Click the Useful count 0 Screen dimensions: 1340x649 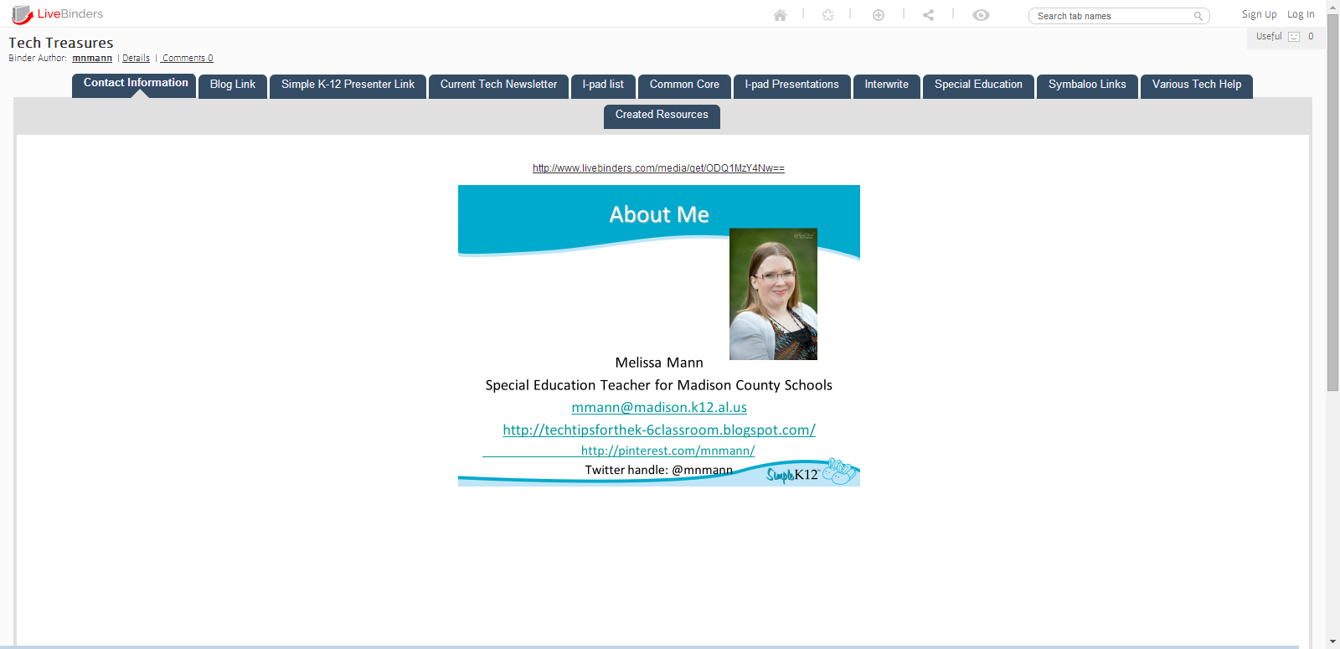(1311, 37)
